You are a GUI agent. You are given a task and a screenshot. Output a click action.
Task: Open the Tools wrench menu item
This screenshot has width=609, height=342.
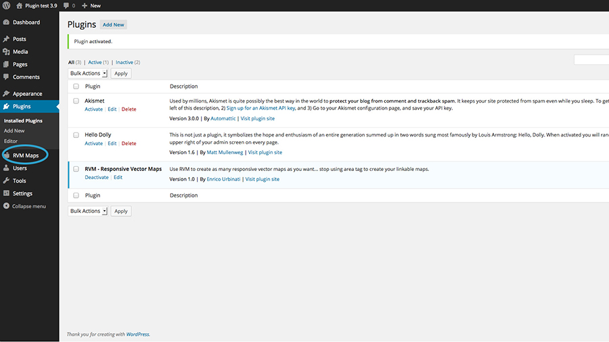[6, 180]
